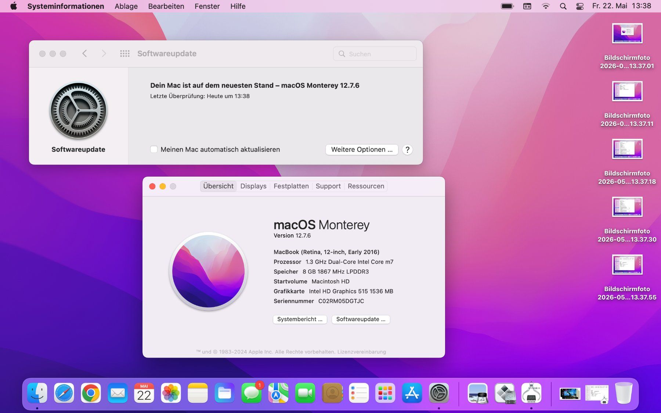This screenshot has width=661, height=413.
Task: Switch to the Festplatten tab
Action: (291, 186)
